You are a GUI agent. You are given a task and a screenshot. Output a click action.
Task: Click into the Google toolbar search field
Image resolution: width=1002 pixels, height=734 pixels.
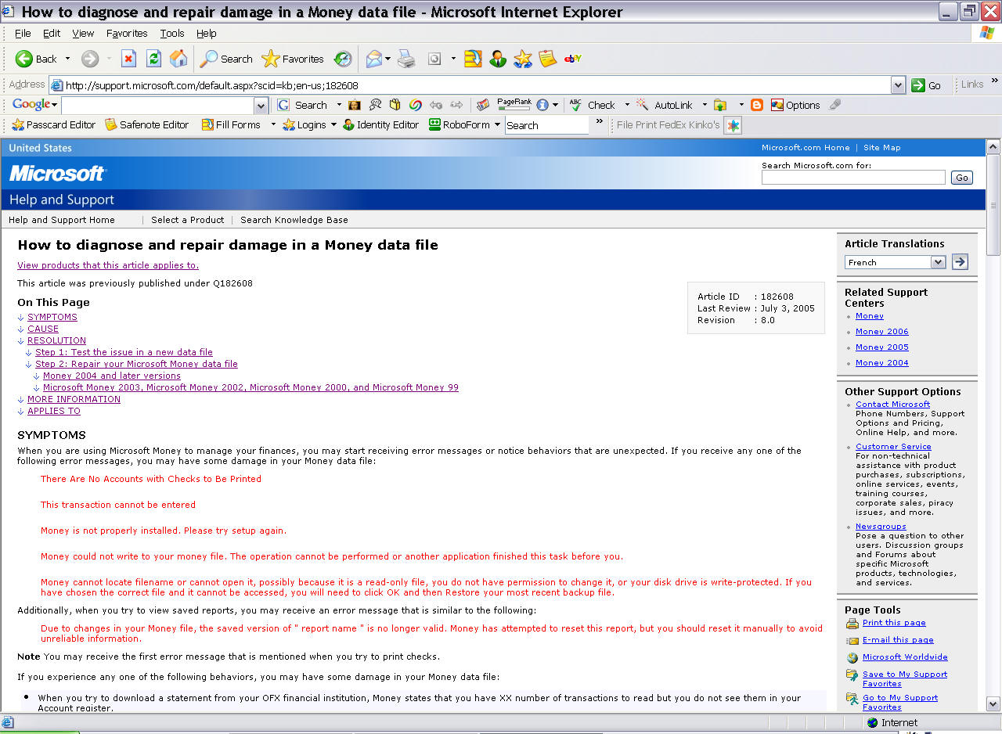158,105
